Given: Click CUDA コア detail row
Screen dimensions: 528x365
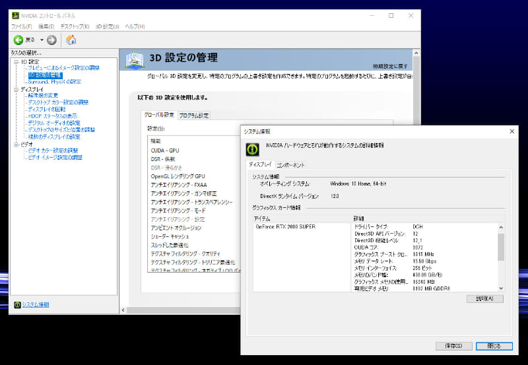Looking at the screenshot, I should pos(425,247).
